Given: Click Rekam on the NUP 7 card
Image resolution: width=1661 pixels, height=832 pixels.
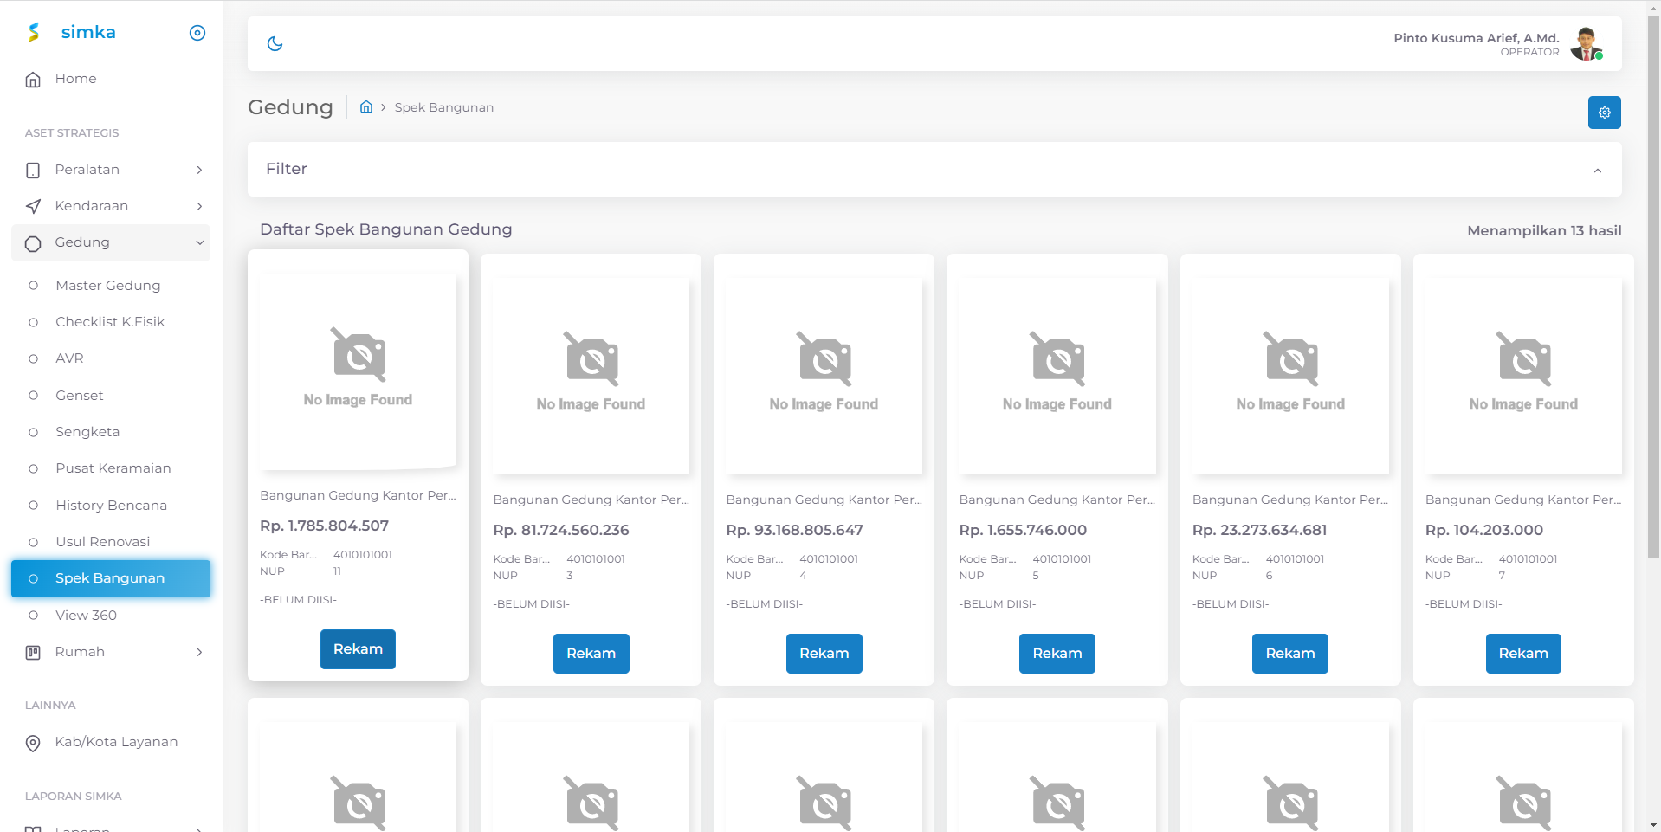Looking at the screenshot, I should tap(1523, 654).
